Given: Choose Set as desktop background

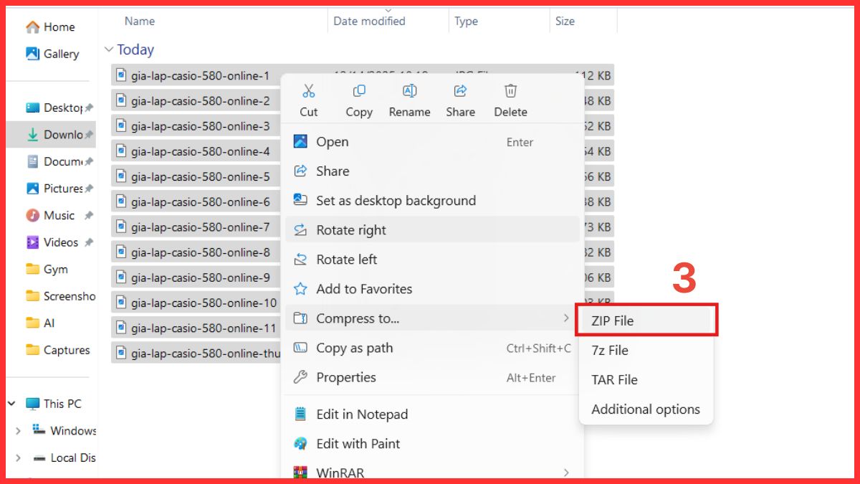Looking at the screenshot, I should [x=396, y=201].
